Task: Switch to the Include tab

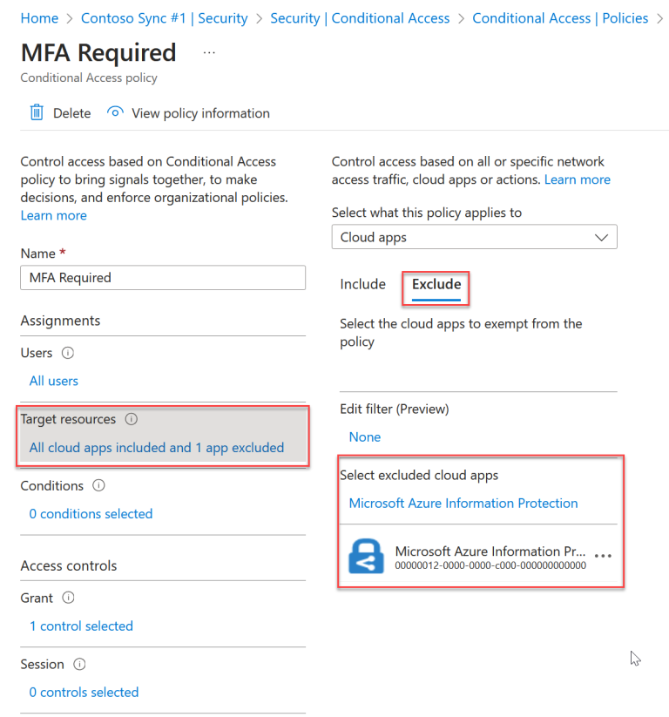Action: [363, 284]
